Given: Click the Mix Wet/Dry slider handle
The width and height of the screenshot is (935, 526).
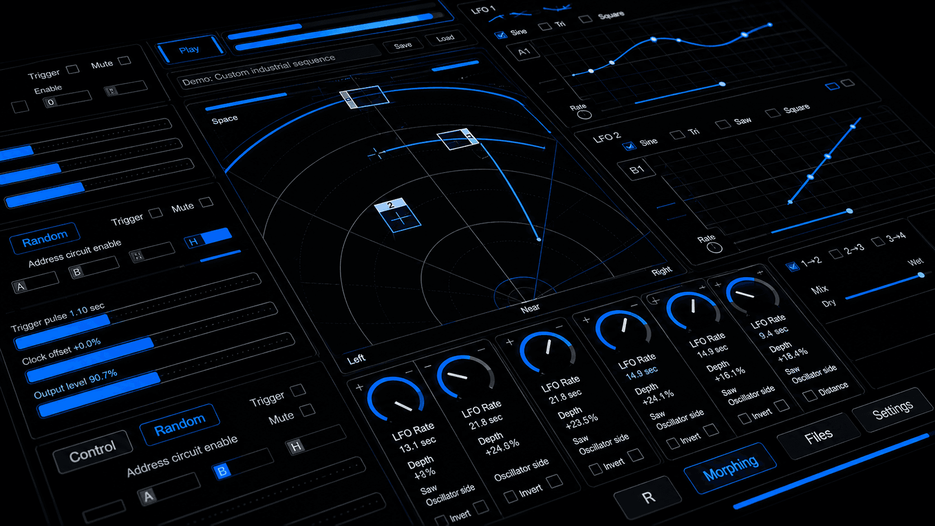Looking at the screenshot, I should (921, 275).
